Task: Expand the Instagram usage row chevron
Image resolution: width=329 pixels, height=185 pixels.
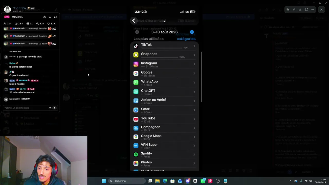Action: [194, 64]
